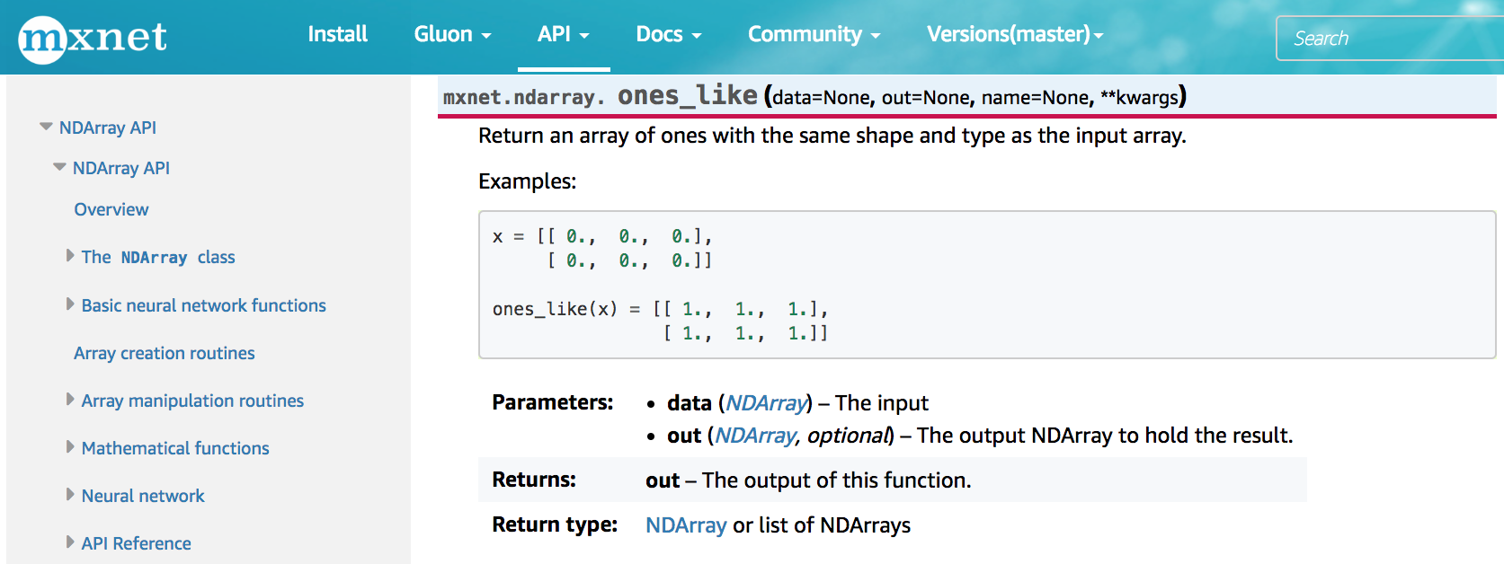Image resolution: width=1504 pixels, height=564 pixels.
Task: Collapse the top-level NDArray API tree arrow
Action: pos(46,127)
